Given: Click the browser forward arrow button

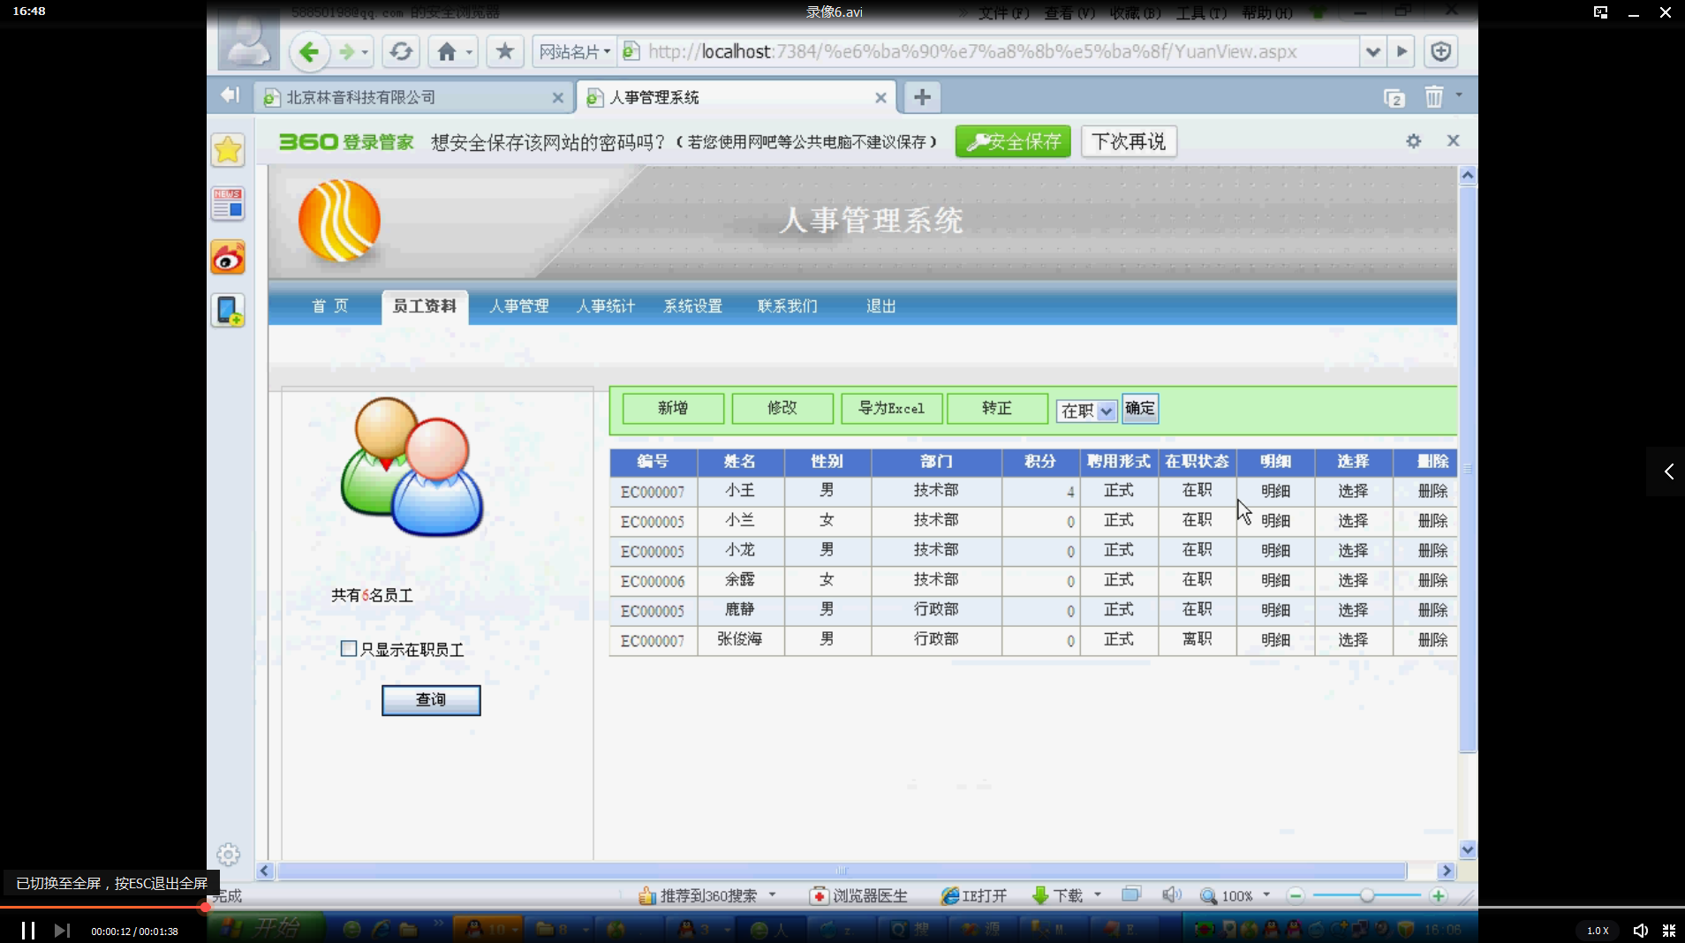Looking at the screenshot, I should coord(346,52).
